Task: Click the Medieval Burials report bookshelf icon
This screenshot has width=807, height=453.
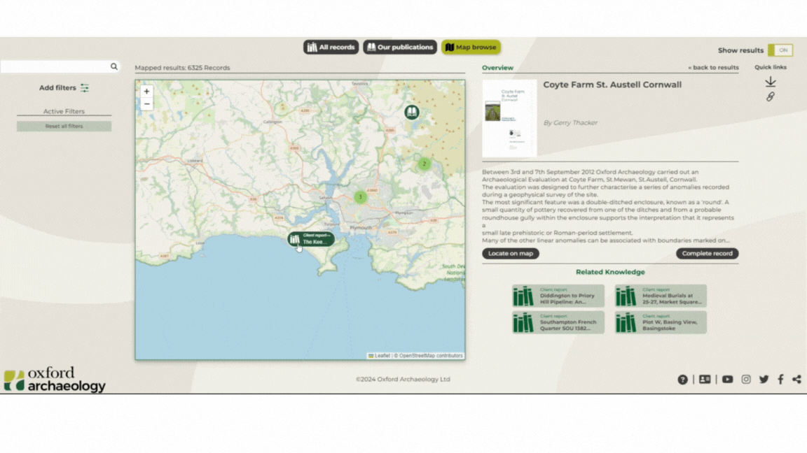Action: pyautogui.click(x=626, y=296)
